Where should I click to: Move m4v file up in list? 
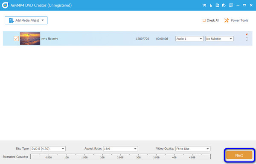247,37
